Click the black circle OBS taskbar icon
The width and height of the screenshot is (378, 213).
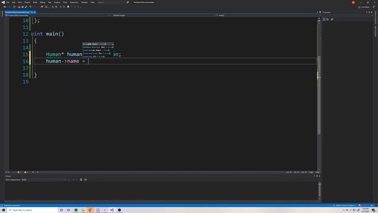pyautogui.click(x=119, y=211)
